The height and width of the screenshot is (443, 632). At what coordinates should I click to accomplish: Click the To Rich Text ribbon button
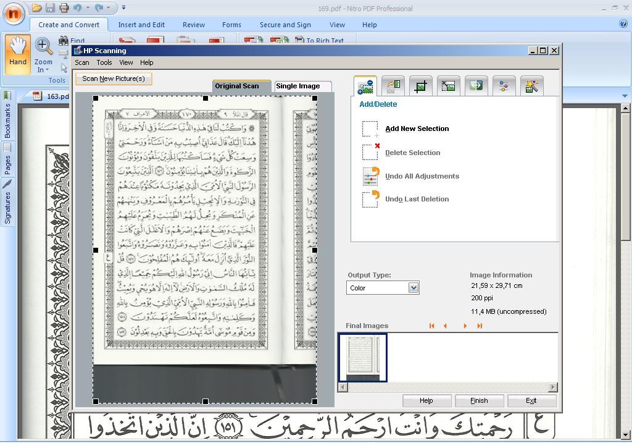coord(320,40)
